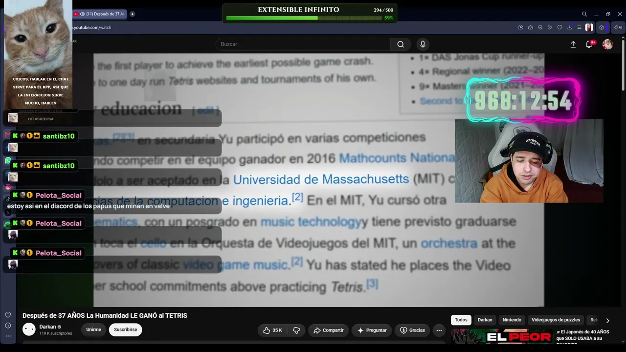Like the video with 35 K likes
This screenshot has width=626, height=352.
coord(272,330)
